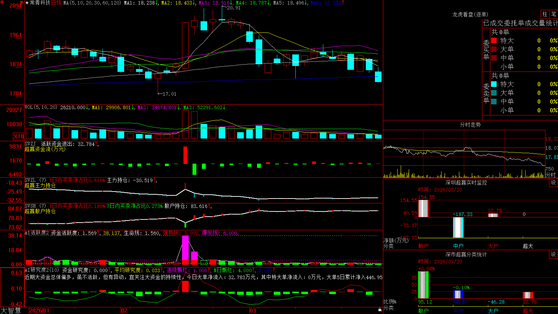Switch to 笔 tick display mode

[x=553, y=14]
